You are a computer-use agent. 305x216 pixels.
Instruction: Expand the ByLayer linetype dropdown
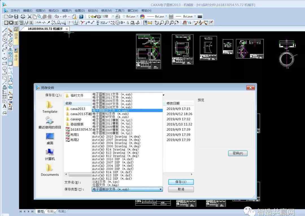[x=166, y=17]
